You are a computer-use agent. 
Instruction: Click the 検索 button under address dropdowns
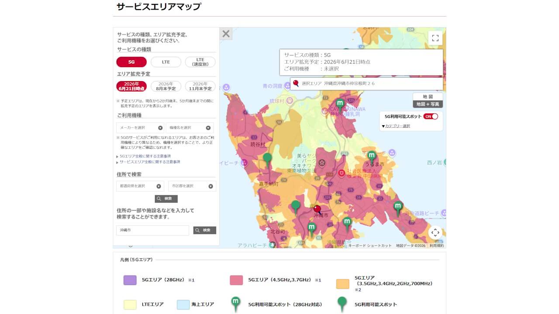(166, 199)
